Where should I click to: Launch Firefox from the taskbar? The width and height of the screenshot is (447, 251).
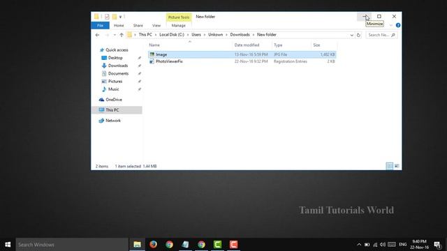154,245
